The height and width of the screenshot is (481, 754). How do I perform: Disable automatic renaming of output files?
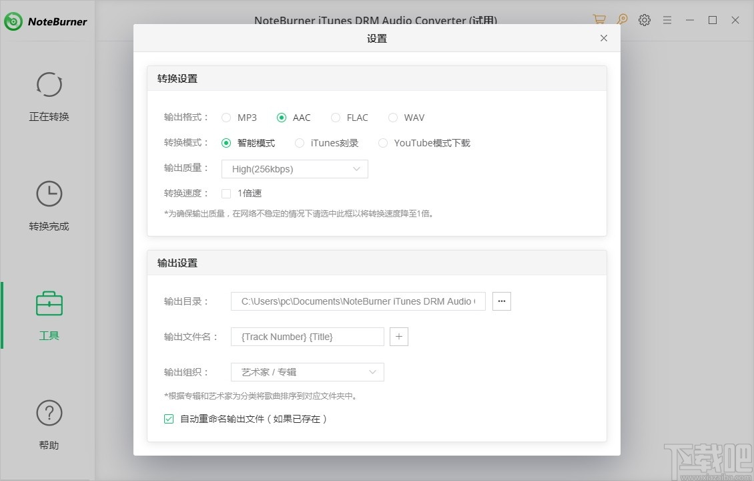[x=168, y=419]
